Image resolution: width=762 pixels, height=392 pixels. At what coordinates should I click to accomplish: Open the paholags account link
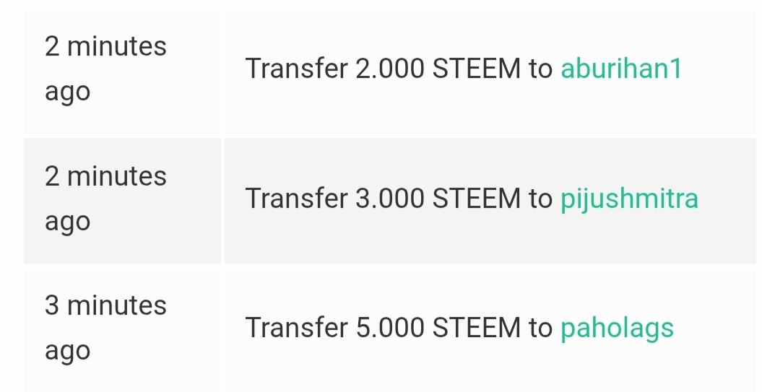coord(617,329)
